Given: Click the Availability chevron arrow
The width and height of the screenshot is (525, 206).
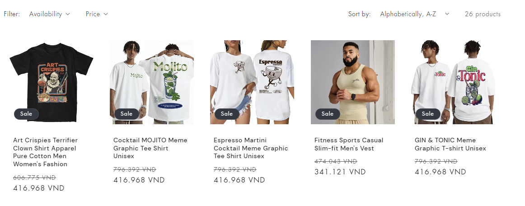Looking at the screenshot, I should (68, 14).
